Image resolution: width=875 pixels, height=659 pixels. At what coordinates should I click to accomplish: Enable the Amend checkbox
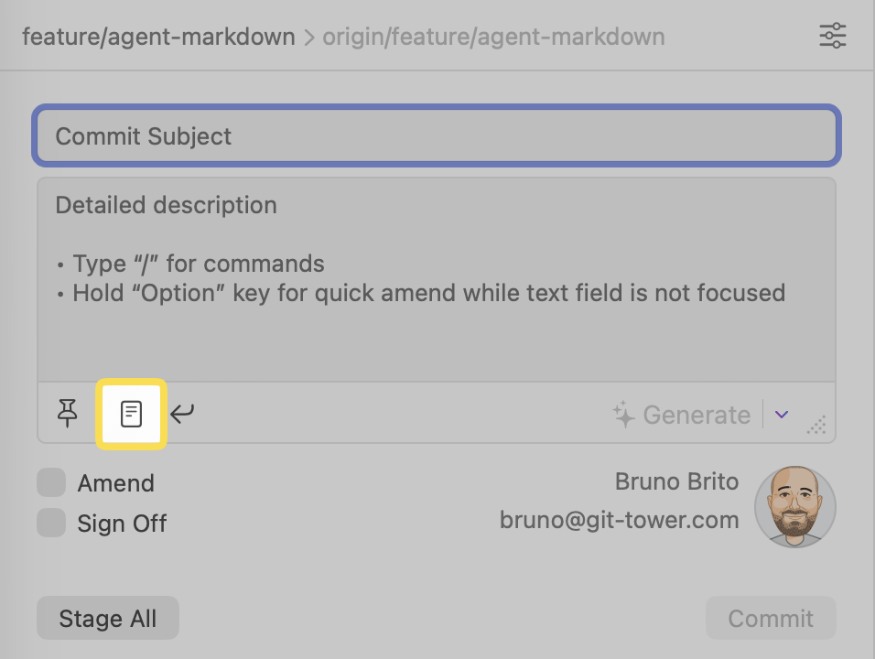pos(51,482)
